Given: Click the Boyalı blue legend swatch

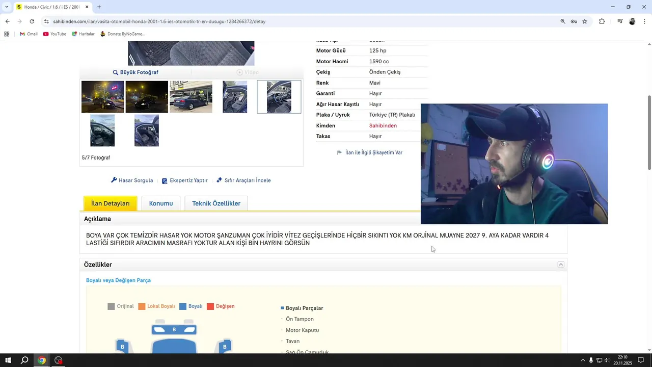Looking at the screenshot, I should click(183, 306).
